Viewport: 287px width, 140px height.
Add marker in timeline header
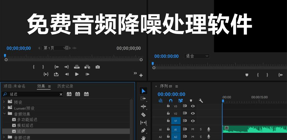click(191, 101)
